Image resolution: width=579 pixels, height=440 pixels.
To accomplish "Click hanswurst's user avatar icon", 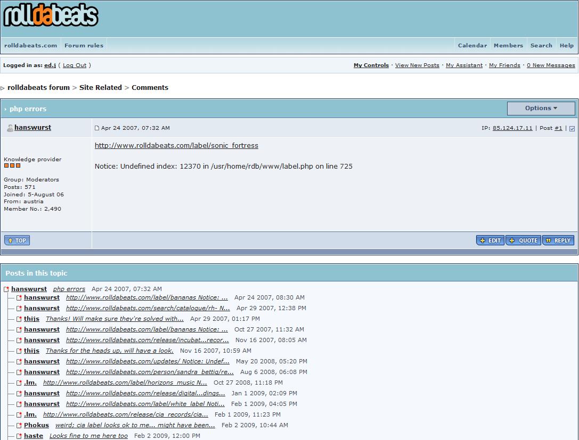I will [x=10, y=128].
